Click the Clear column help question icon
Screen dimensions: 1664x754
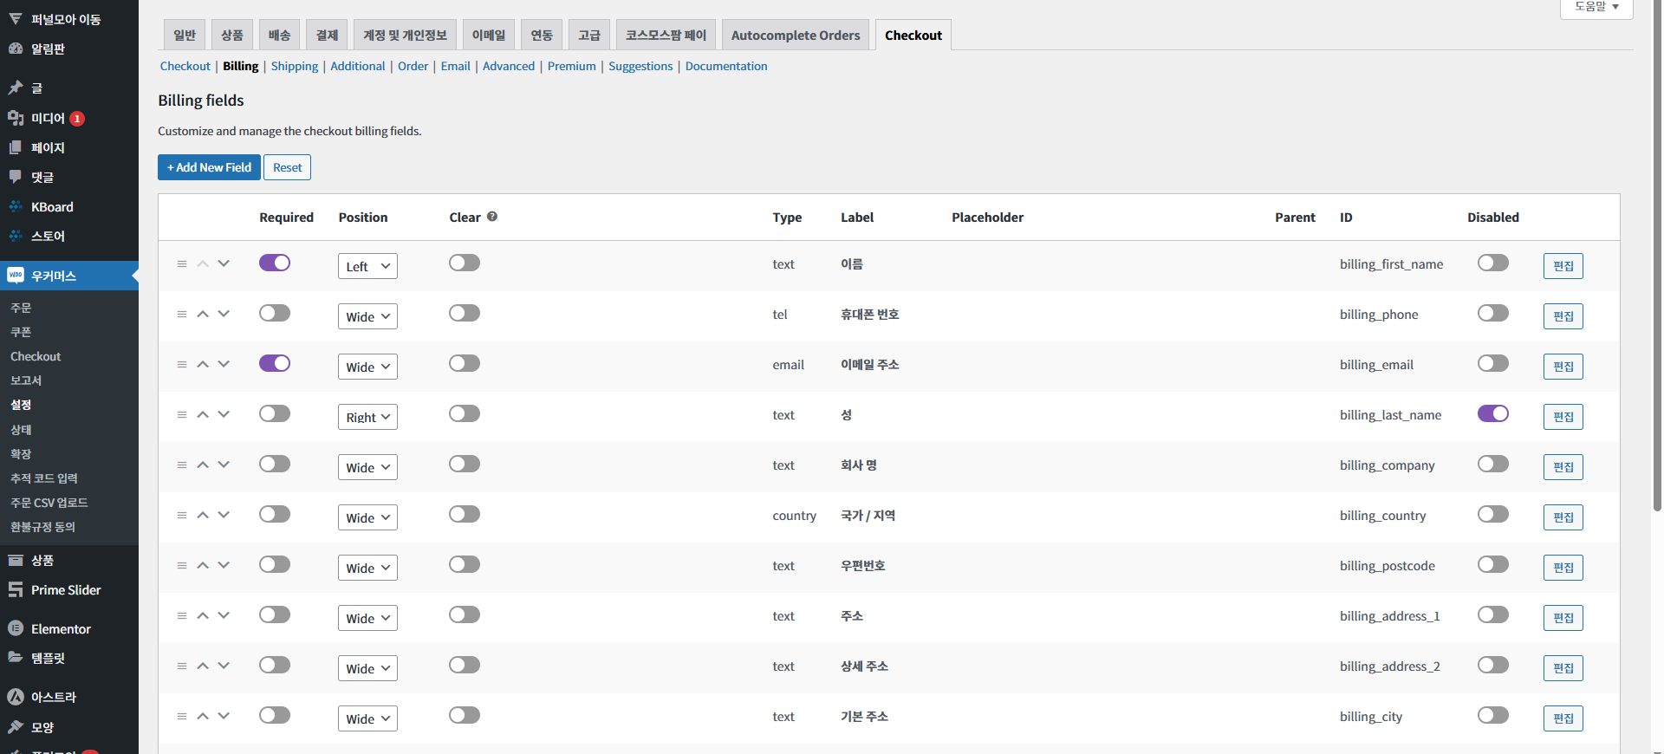(x=492, y=217)
